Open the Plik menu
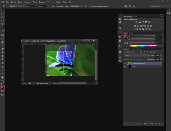The image size is (171, 131). tap(7, 2)
